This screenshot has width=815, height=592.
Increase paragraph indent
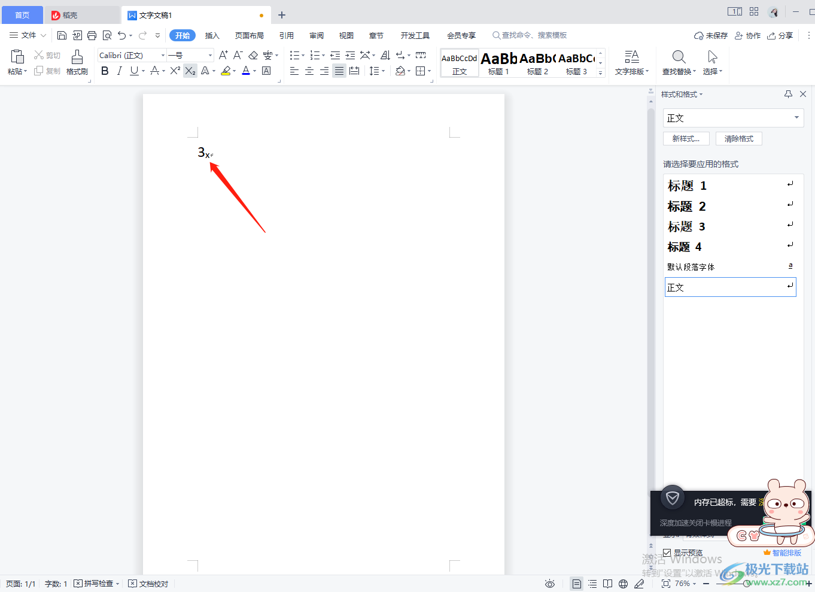pos(350,55)
